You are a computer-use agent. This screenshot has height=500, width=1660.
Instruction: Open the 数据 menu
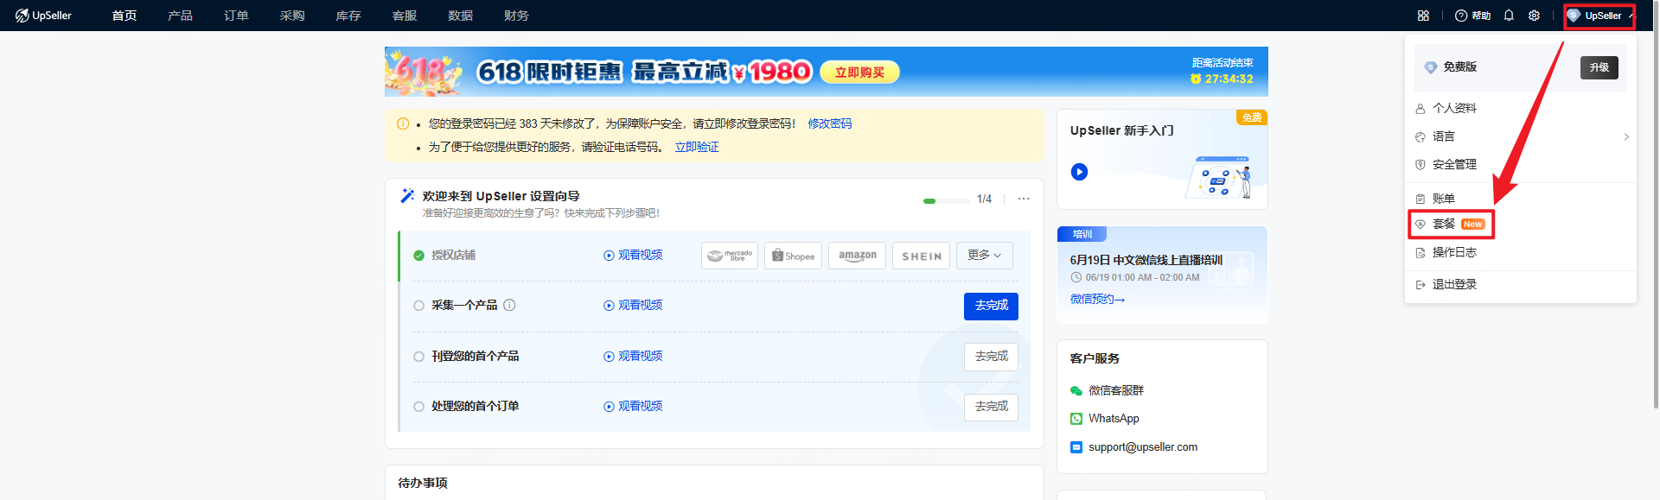[x=460, y=16]
